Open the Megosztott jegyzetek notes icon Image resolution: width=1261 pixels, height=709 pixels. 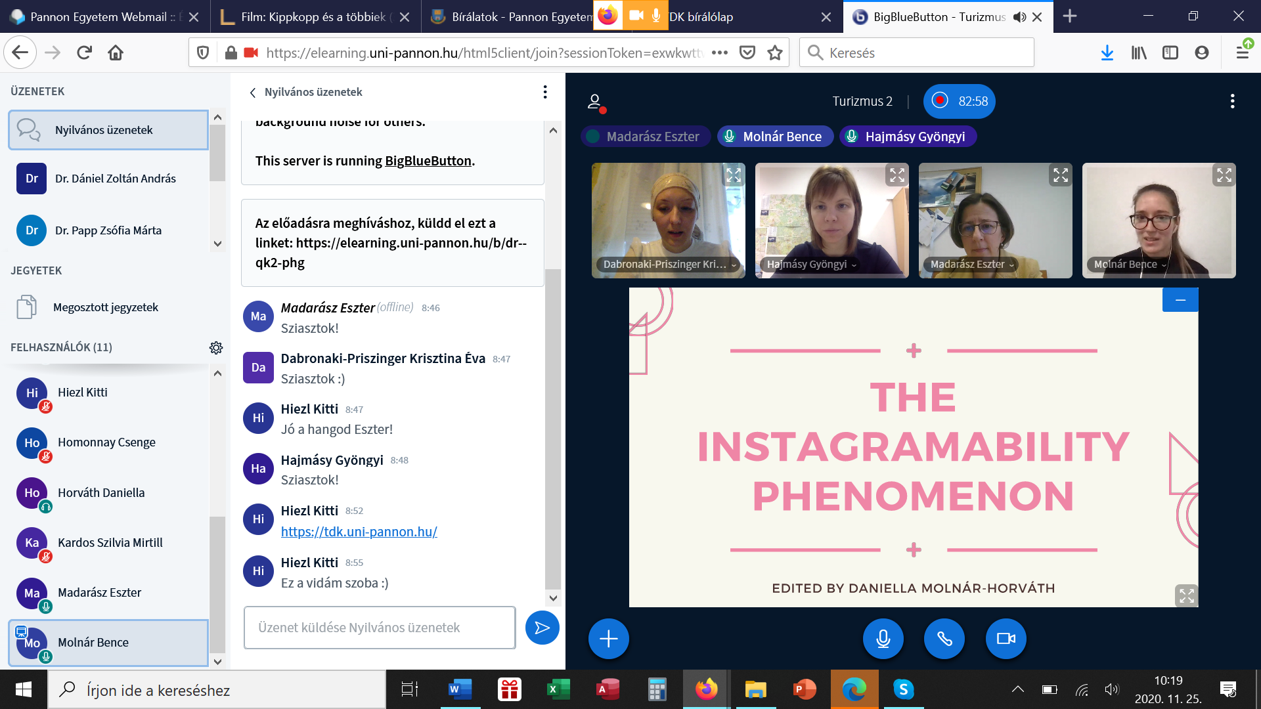pos(26,307)
